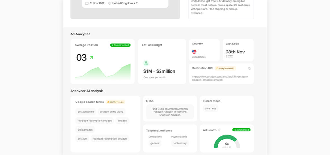Screen dimensions: 330x155
Task: Select the Sofa amazon keyword chip
Action: click(x=85, y=130)
